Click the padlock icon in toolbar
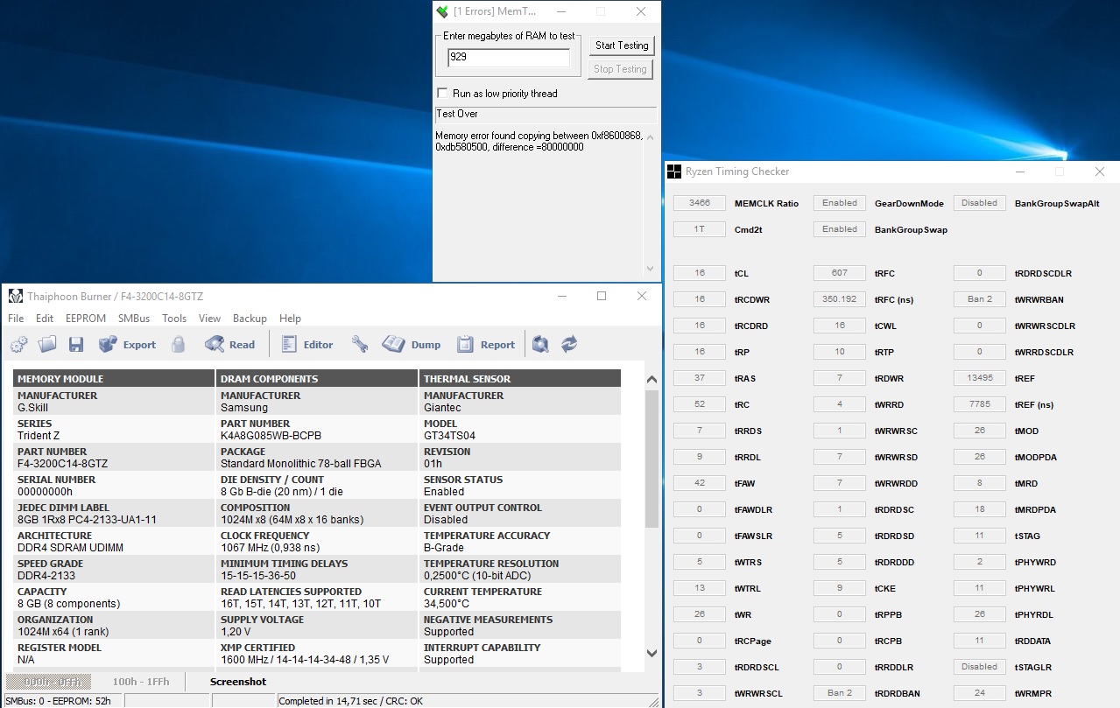Viewport: 1120px width, 708px height. [179, 345]
